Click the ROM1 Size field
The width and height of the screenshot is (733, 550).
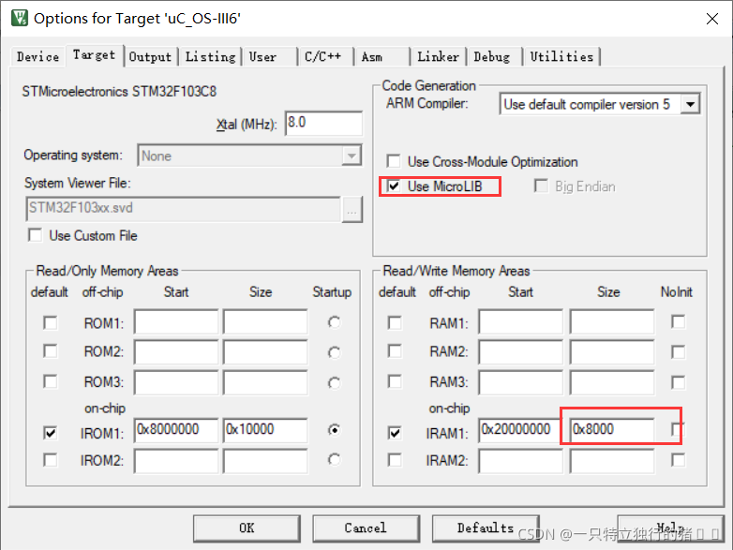[265, 321]
